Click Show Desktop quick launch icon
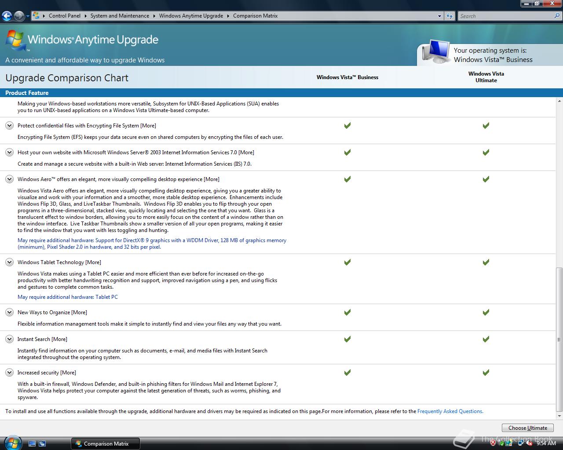Viewport: 563px width, 450px height. (32, 444)
